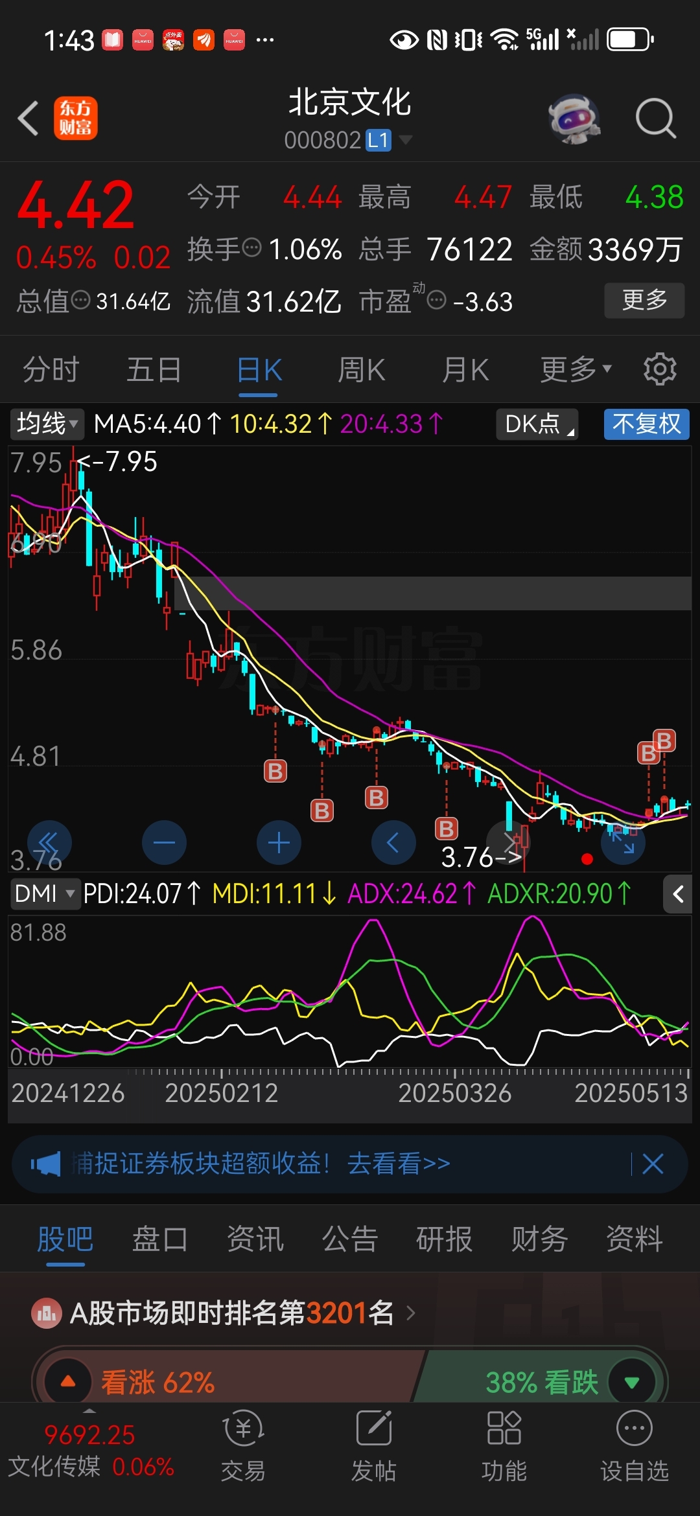Zoom in chart with plus button
Image resolution: width=700 pixels, height=1516 pixels.
(279, 842)
